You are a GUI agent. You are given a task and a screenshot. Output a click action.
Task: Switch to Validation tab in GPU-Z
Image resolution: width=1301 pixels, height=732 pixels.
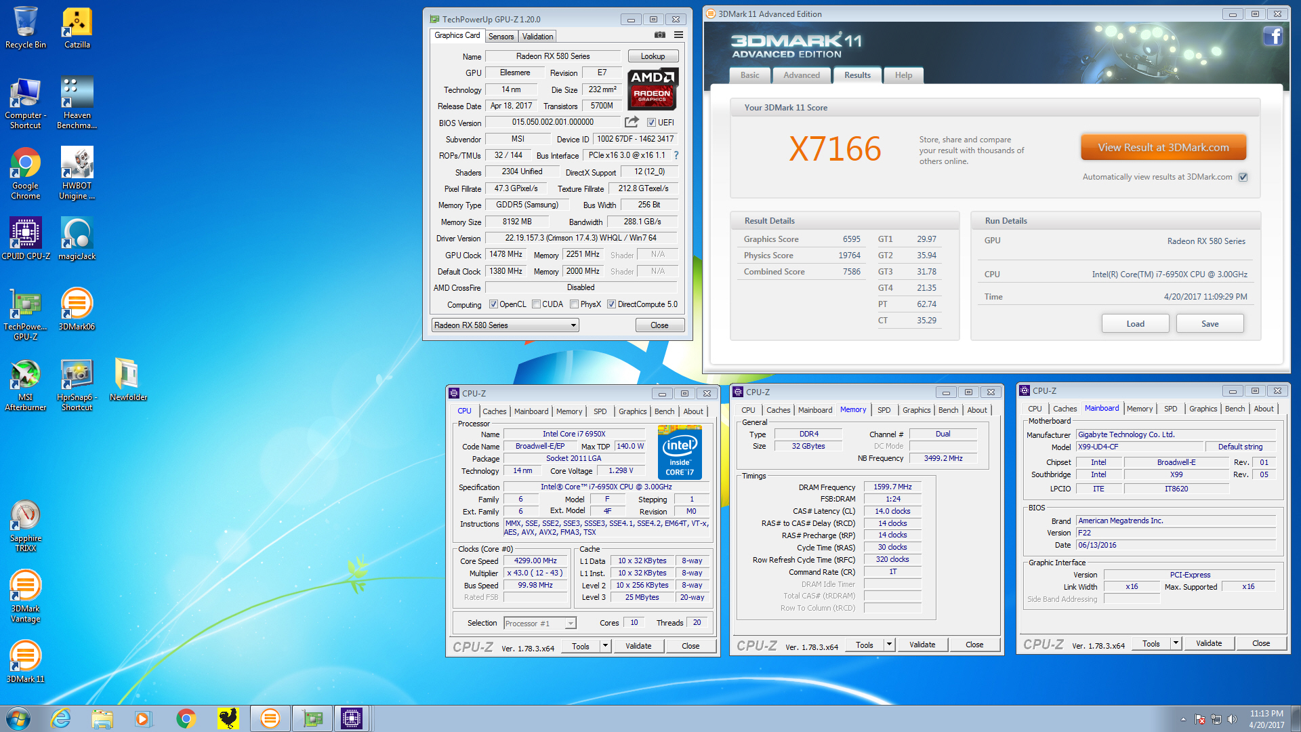coord(537,37)
